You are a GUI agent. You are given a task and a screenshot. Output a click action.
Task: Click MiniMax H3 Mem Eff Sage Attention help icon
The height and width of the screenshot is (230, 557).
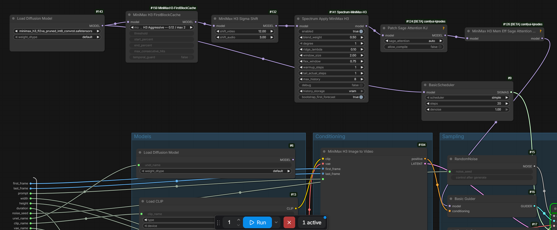pyautogui.click(x=540, y=31)
